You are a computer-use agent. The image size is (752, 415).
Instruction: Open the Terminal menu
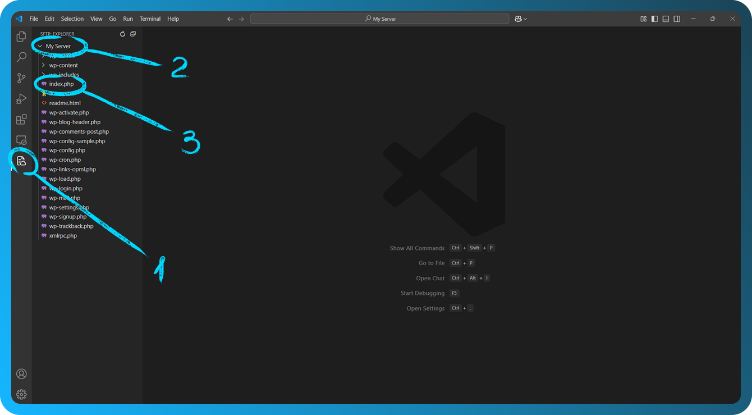(x=150, y=19)
